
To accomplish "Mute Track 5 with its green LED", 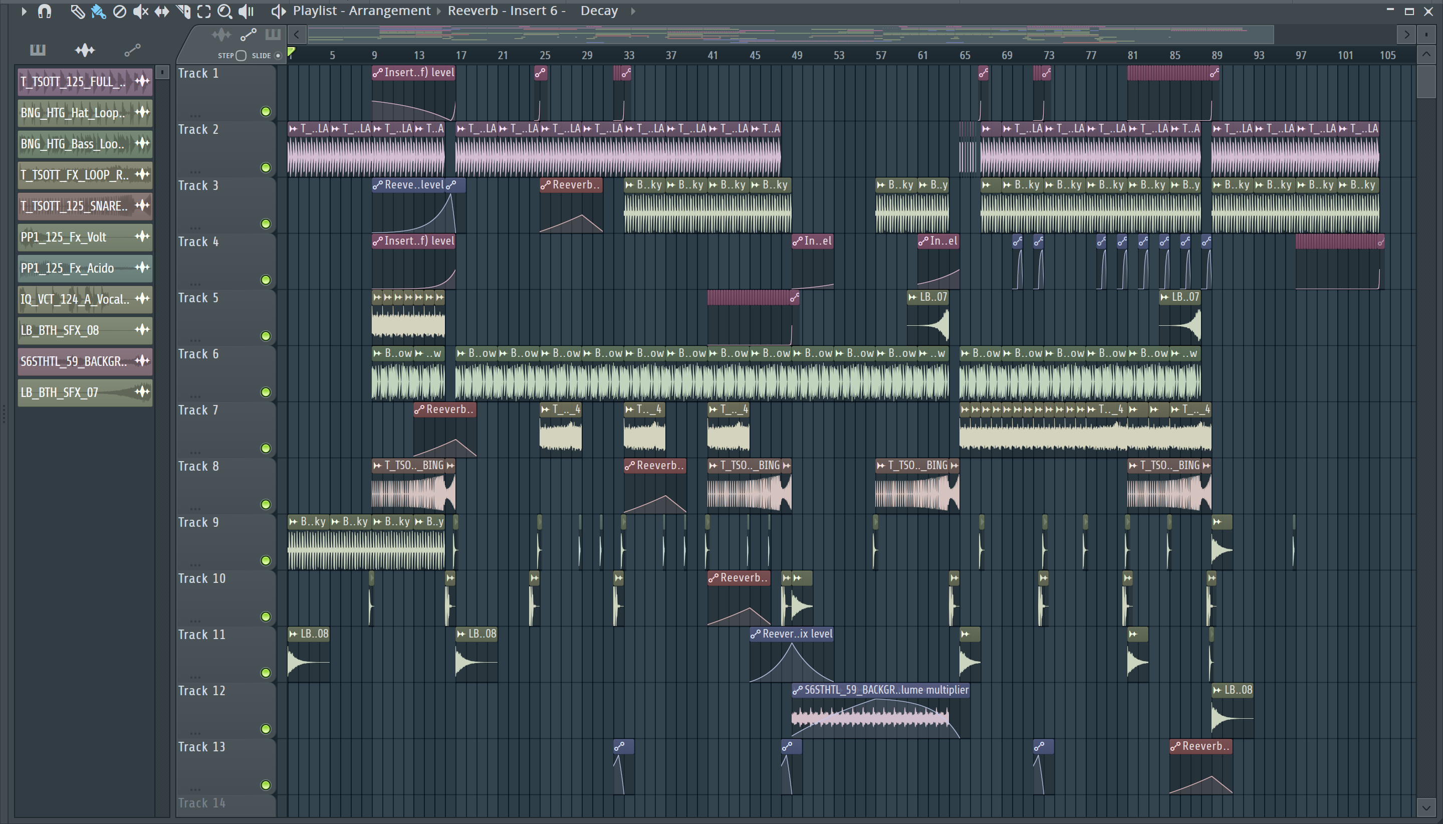I will 265,336.
